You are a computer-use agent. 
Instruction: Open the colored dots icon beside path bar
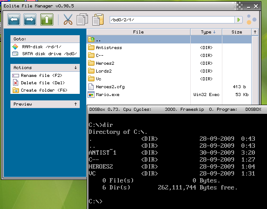tap(251, 20)
